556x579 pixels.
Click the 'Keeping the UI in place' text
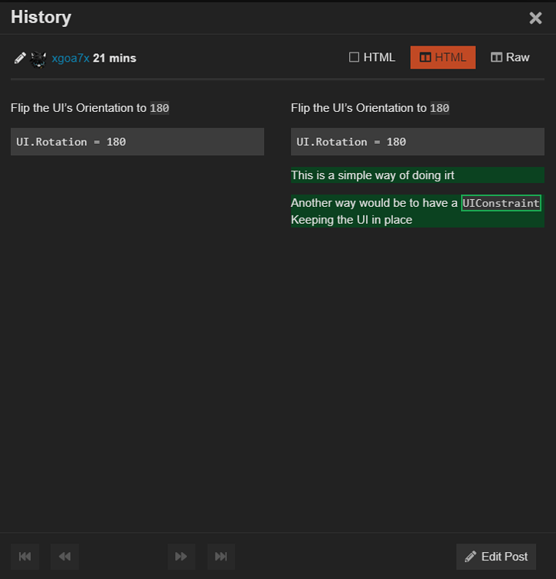coord(351,220)
